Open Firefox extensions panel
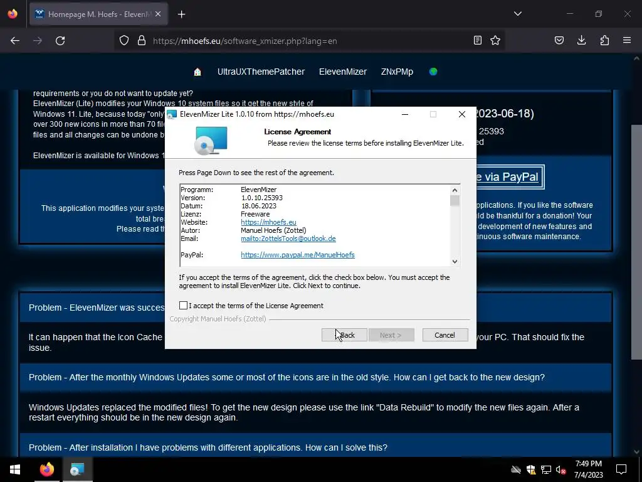This screenshot has width=642, height=482. (604, 40)
